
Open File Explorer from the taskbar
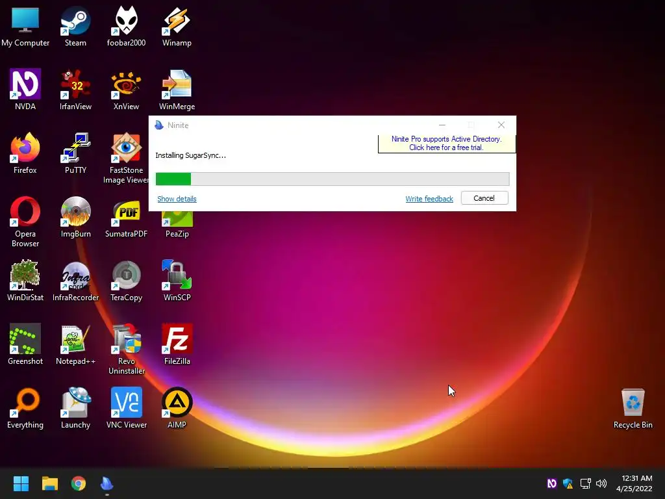[49, 483]
